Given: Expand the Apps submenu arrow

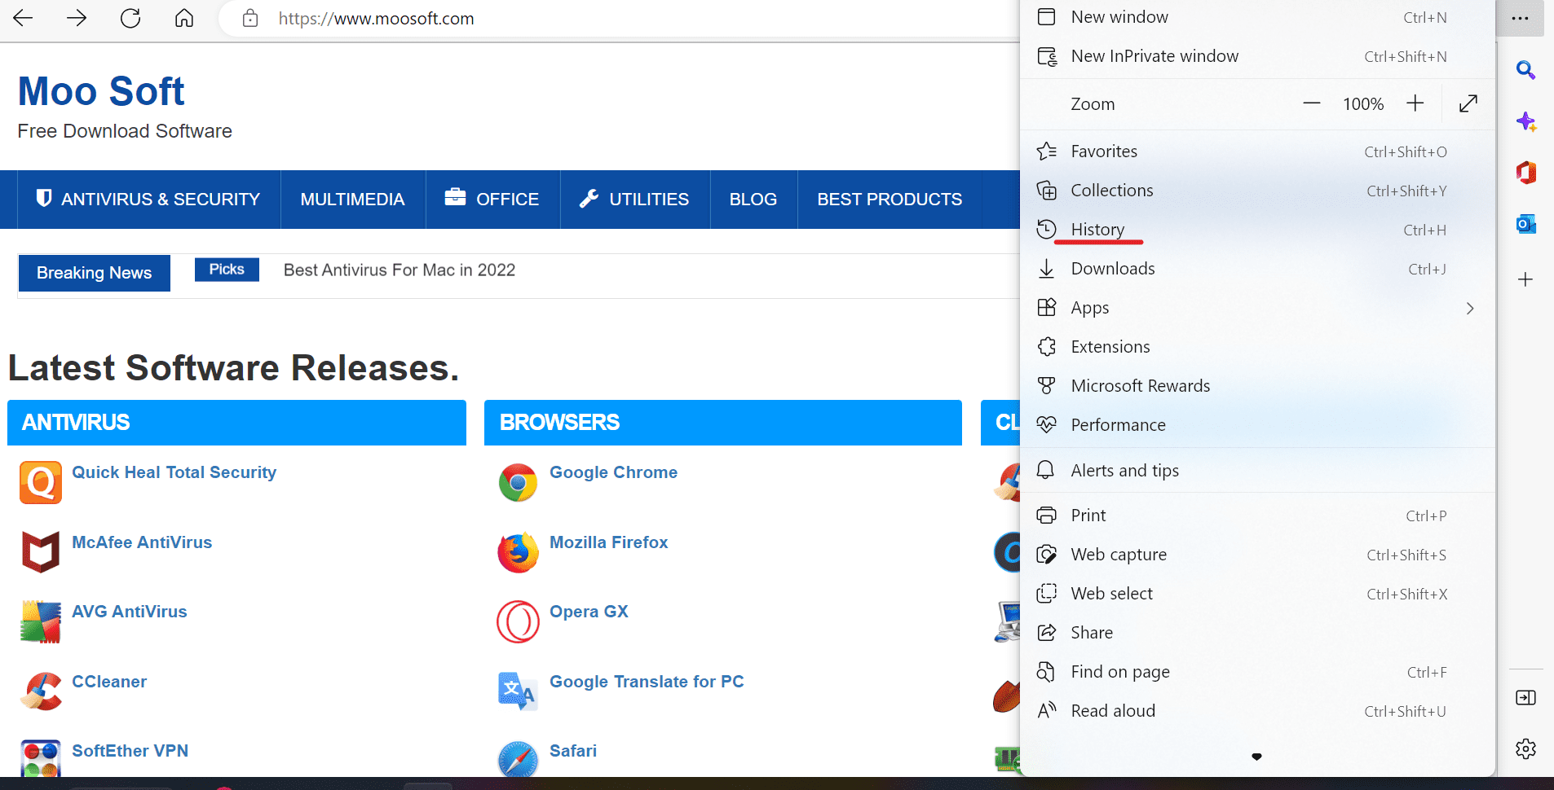Looking at the screenshot, I should point(1470,308).
